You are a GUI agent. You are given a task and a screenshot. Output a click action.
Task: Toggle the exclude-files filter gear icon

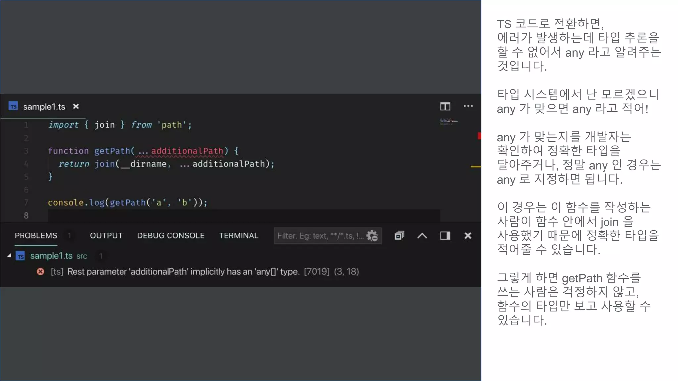point(372,236)
